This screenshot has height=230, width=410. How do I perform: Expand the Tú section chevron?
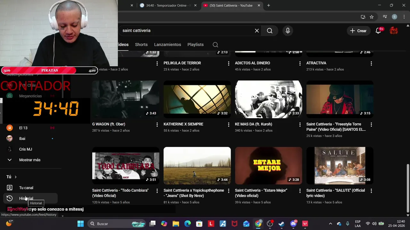pyautogui.click(x=15, y=177)
